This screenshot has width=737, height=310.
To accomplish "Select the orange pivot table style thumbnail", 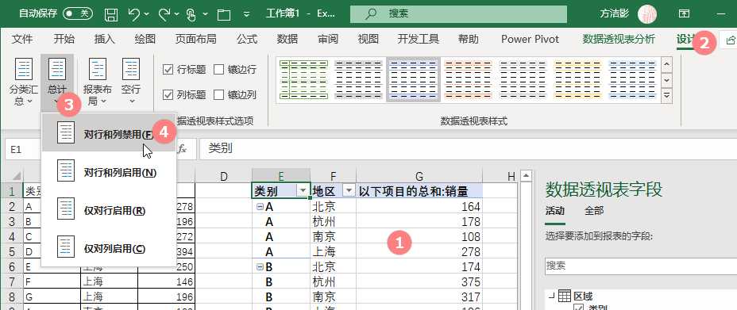I will (x=468, y=80).
